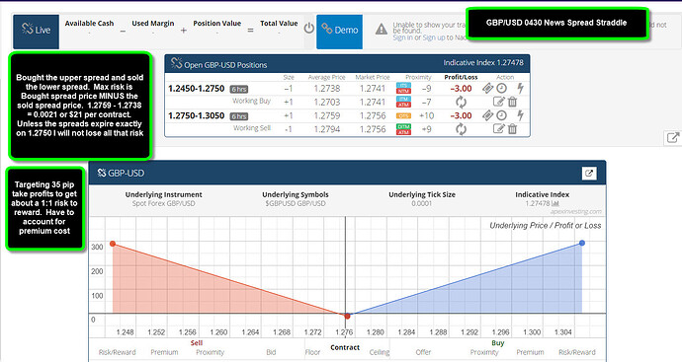682x362 pixels.
Task: Click ITM/NTM badge on 1.2450-1.2750 row
Action: tap(403, 88)
